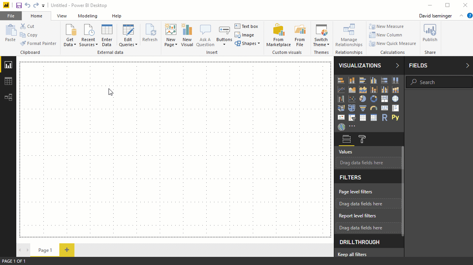Click in the Fields Search box
The height and width of the screenshot is (265, 473).
pyautogui.click(x=439, y=82)
